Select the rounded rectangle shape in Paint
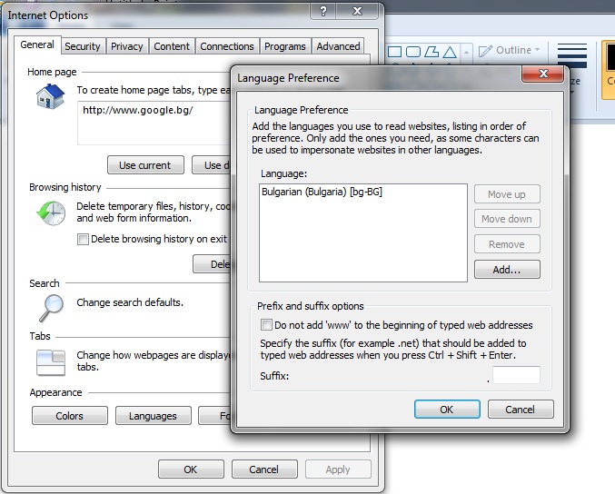Image resolution: width=615 pixels, height=494 pixels. [413, 52]
